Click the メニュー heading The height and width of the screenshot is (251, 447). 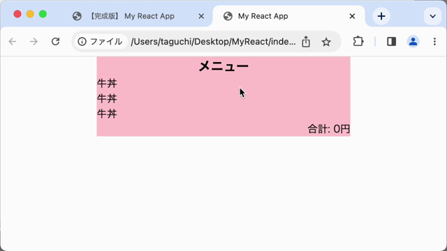point(223,67)
